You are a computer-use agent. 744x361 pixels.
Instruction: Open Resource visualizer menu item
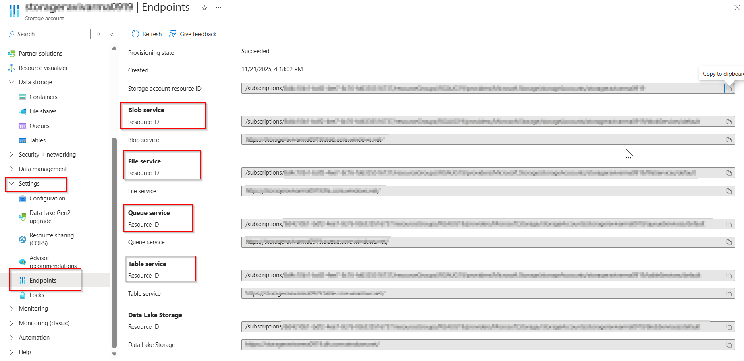click(x=43, y=68)
